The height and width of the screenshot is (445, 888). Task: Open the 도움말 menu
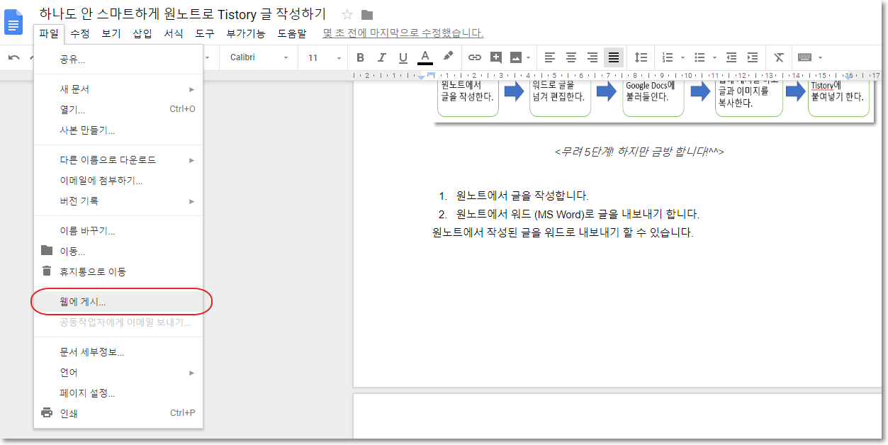click(292, 33)
